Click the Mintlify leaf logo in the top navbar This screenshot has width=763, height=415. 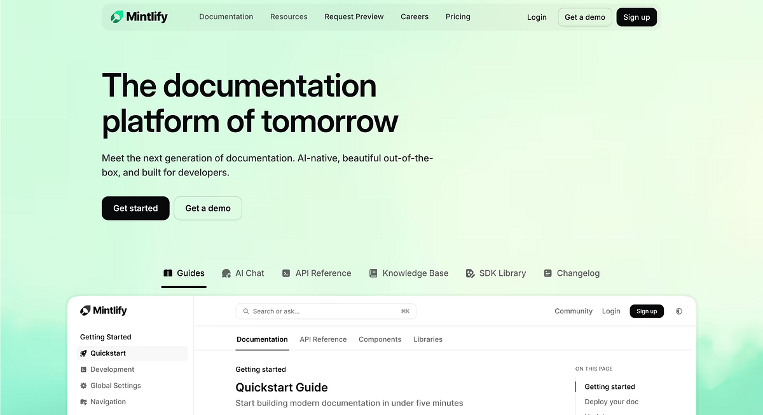pos(118,17)
